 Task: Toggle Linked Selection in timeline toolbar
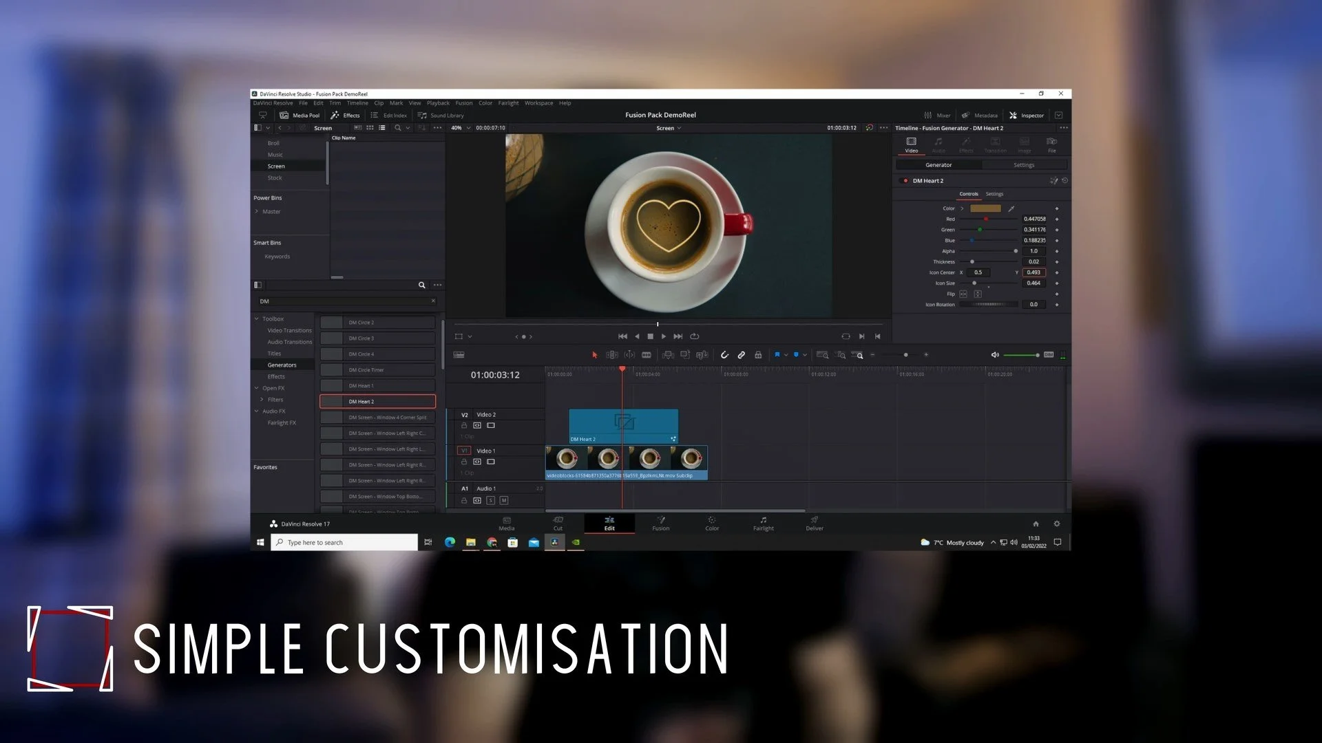(x=742, y=355)
